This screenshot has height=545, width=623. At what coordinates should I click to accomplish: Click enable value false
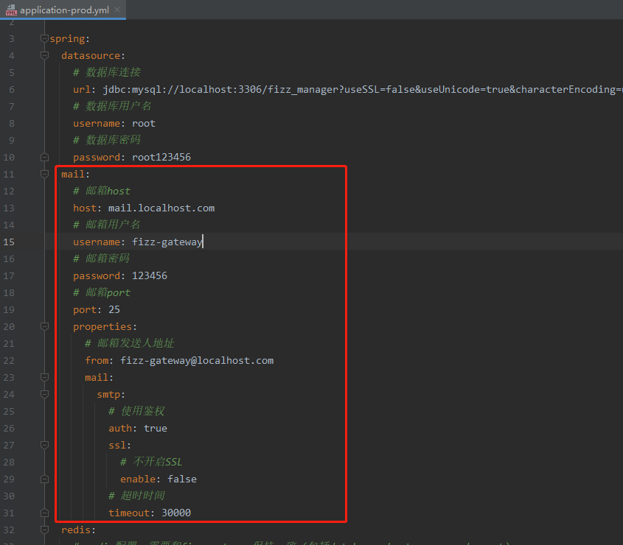click(182, 479)
